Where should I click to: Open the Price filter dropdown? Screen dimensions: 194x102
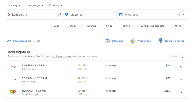(x=112, y=26)
